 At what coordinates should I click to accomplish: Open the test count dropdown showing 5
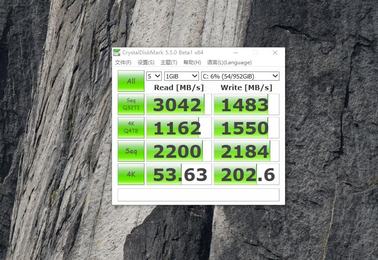click(154, 76)
